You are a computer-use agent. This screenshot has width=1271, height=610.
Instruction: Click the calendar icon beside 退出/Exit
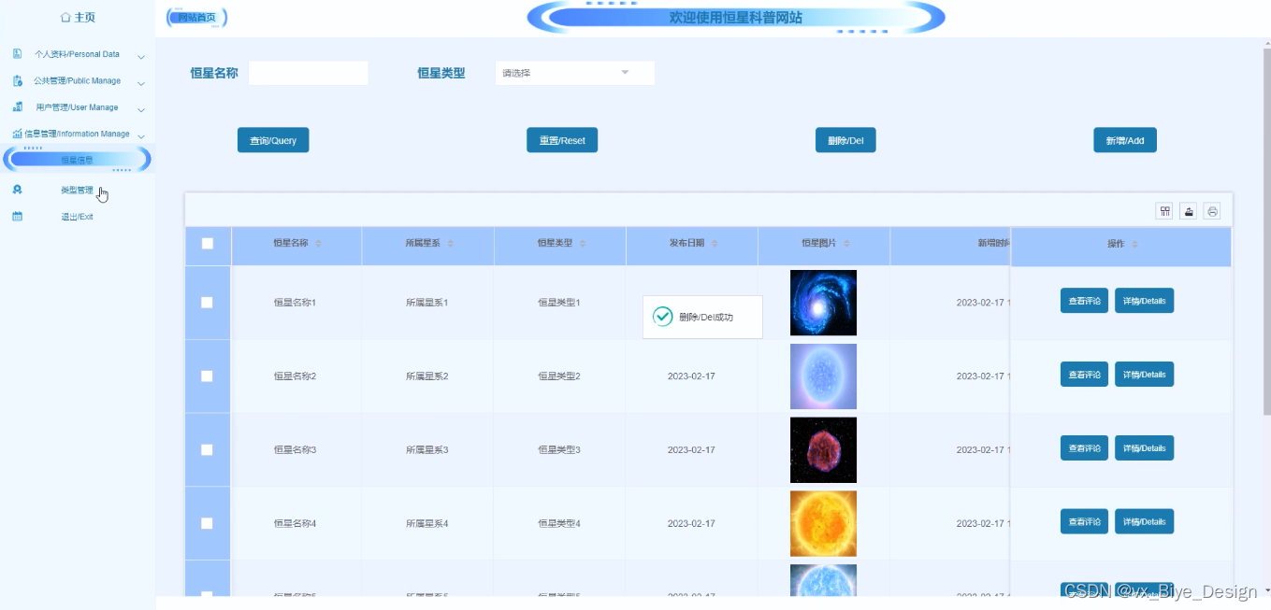click(x=17, y=217)
